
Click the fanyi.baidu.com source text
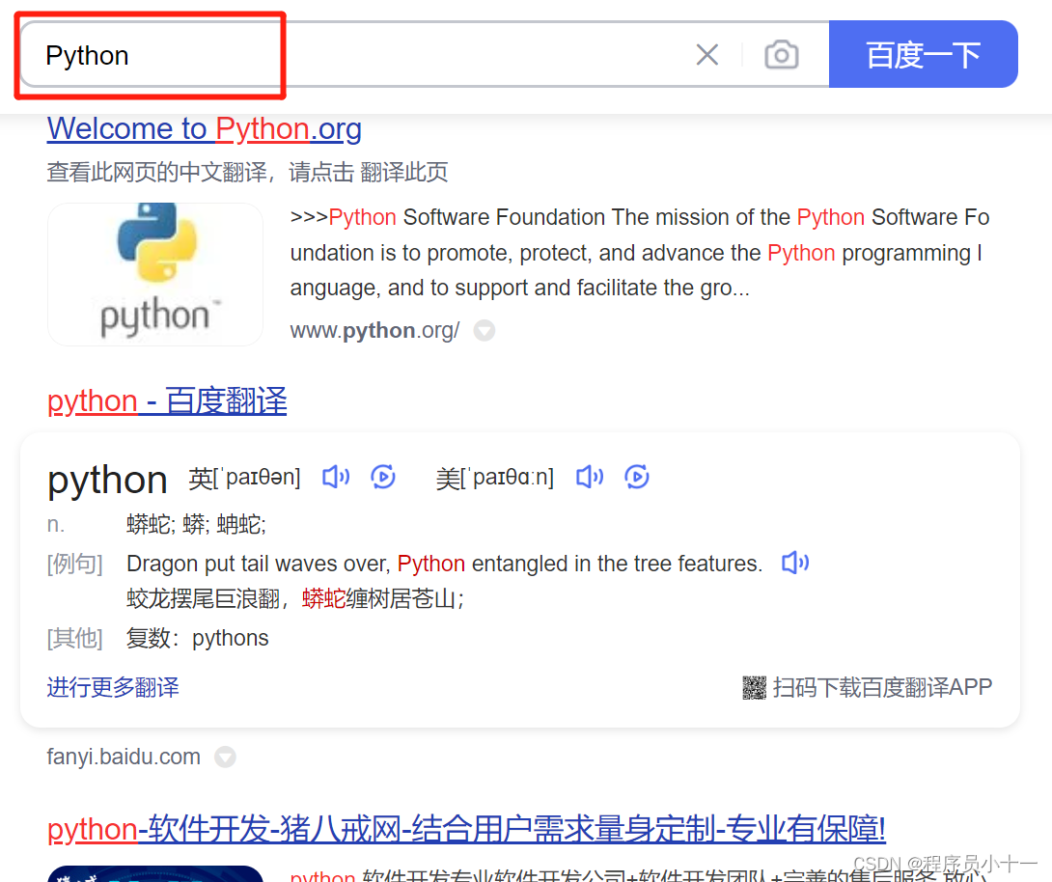tap(124, 758)
